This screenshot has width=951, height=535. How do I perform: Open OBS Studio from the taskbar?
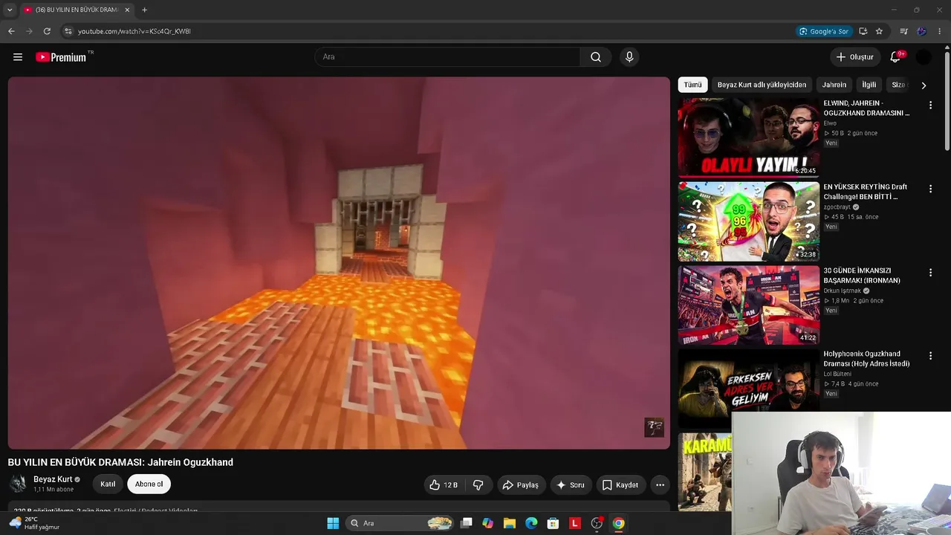point(597,523)
